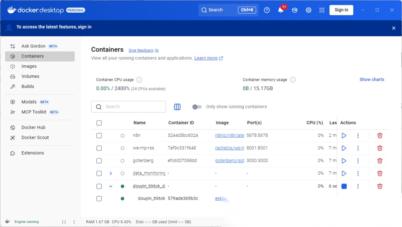Open the gotenberg container name
Screen dimensions: 402x227
[143, 161]
